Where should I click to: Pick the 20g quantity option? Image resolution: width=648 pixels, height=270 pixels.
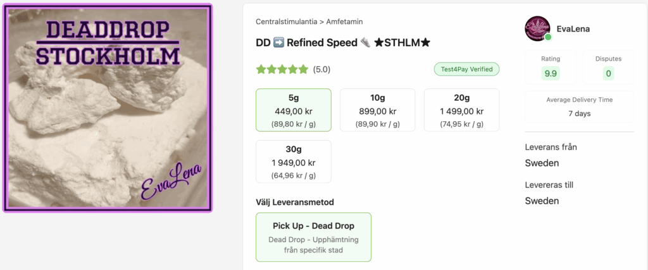coord(461,110)
